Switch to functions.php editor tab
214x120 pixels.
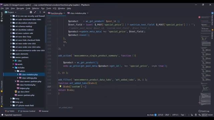click(x=57, y=13)
